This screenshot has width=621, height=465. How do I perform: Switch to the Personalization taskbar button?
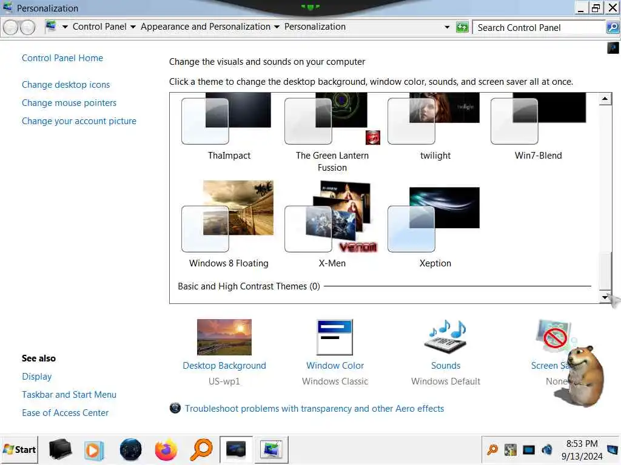pyautogui.click(x=271, y=450)
